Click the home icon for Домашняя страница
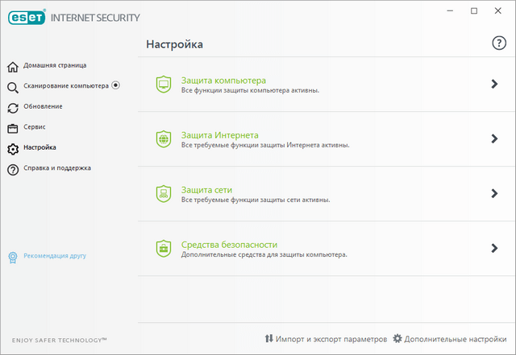Image resolution: width=516 pixels, height=355 pixels. click(13, 66)
